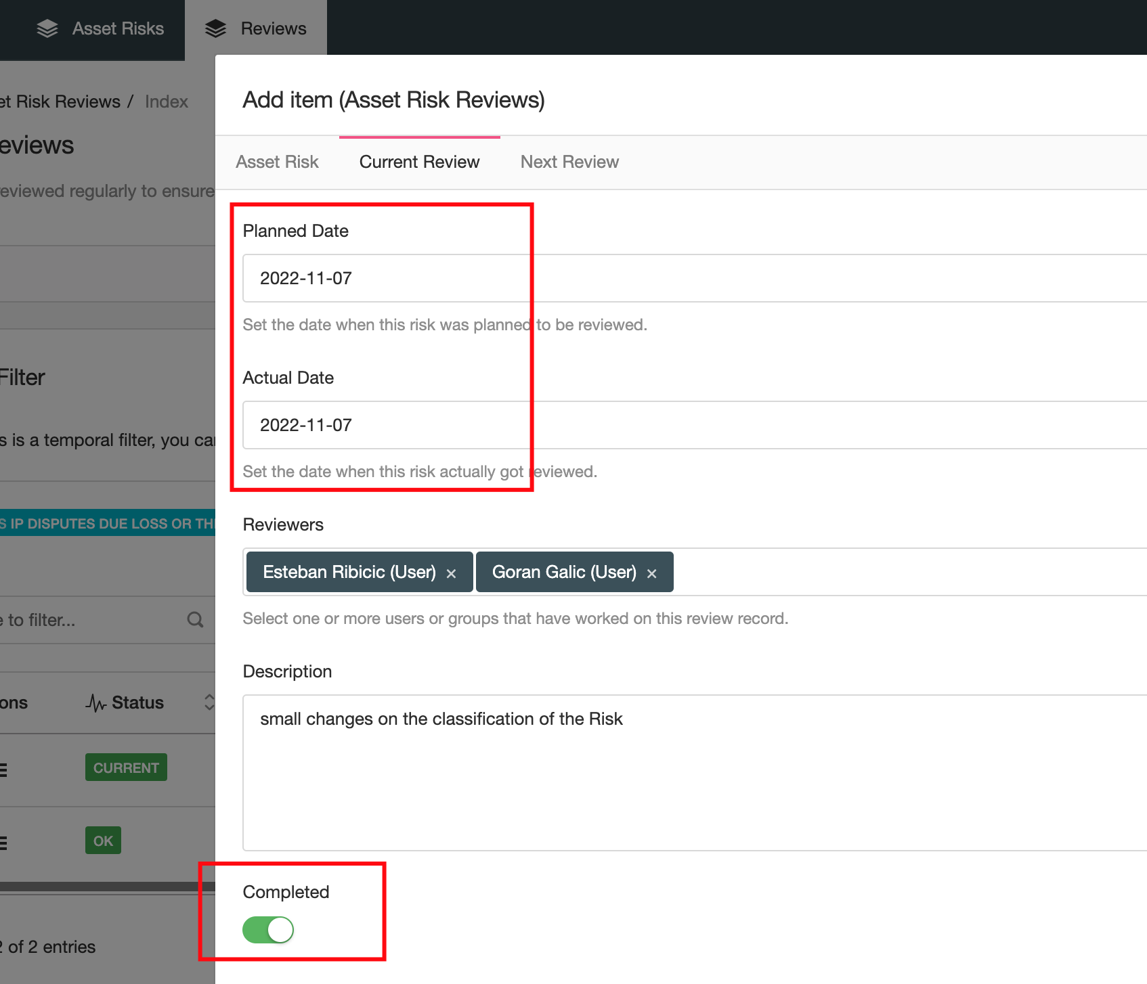Select the Current Review tab
Image resolution: width=1147 pixels, height=984 pixels.
419,162
